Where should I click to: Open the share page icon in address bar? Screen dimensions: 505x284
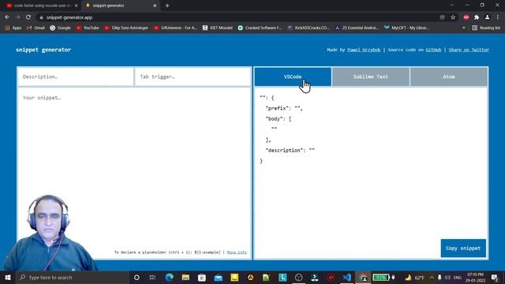[x=442, y=17]
